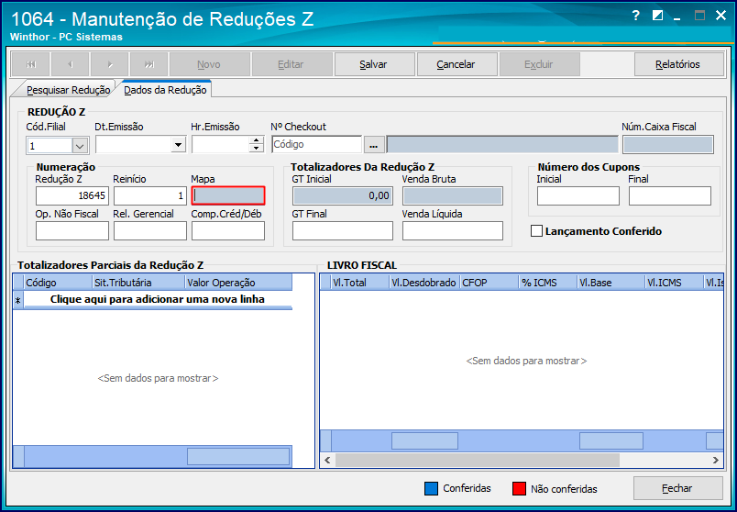The height and width of the screenshot is (512, 737).
Task: Click Valor Operação footer total cell
Action: pyautogui.click(x=238, y=456)
